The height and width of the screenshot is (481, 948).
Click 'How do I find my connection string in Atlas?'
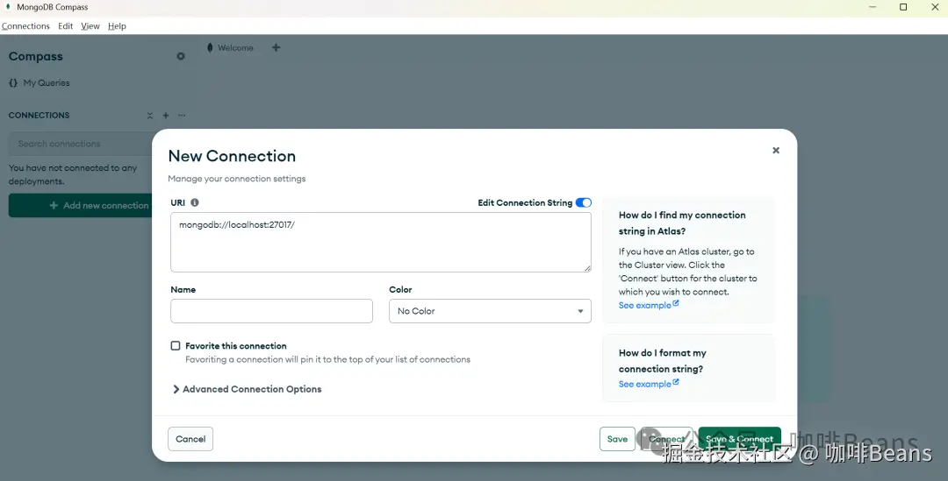click(x=682, y=223)
